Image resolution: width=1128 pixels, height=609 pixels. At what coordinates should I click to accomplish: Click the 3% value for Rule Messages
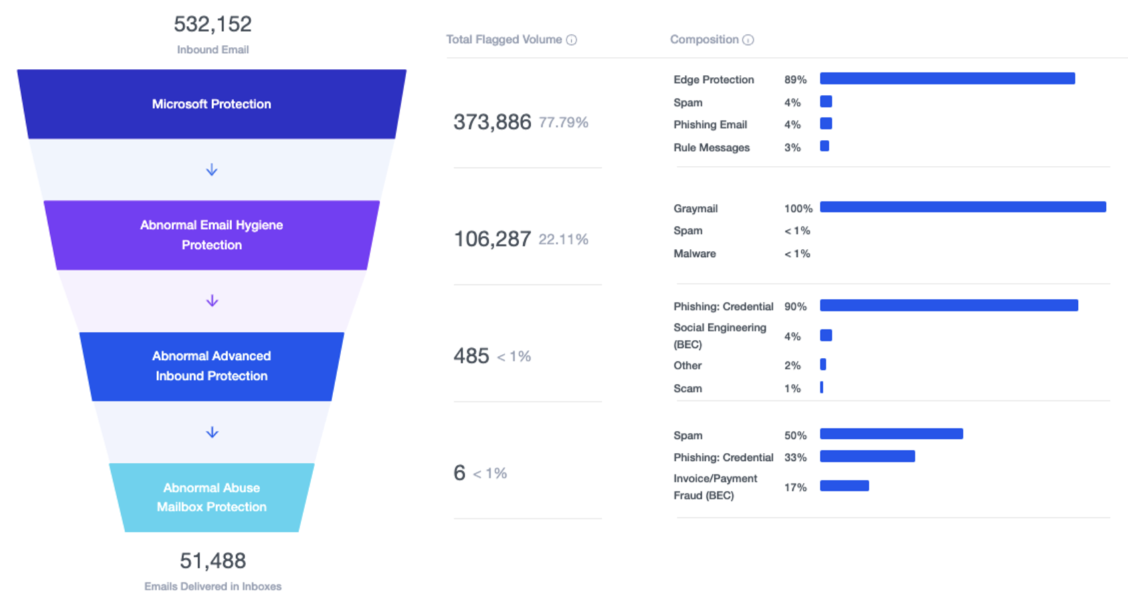792,147
